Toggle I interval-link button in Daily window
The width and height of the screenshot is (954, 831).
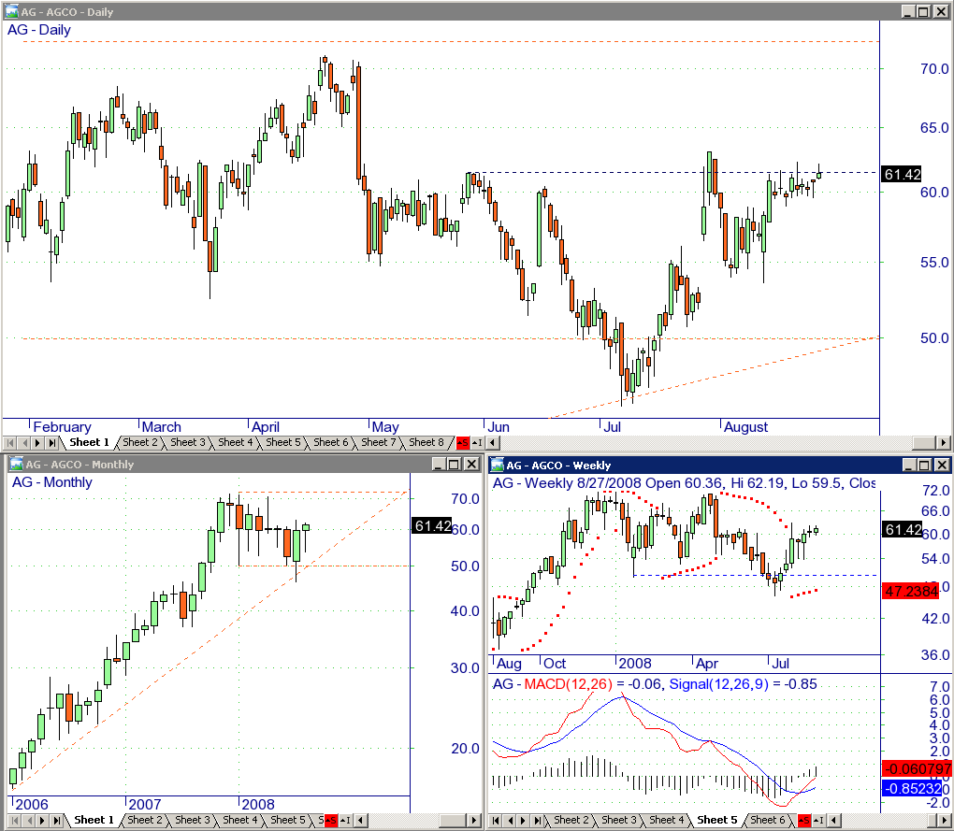478,442
